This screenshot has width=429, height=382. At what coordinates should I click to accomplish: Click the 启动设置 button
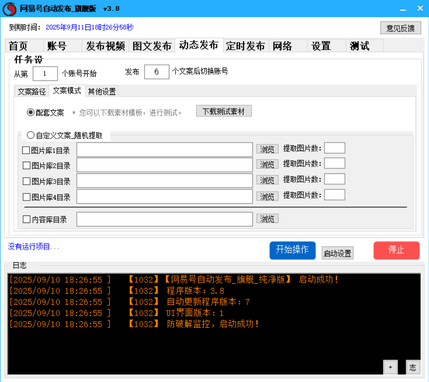[x=337, y=253]
